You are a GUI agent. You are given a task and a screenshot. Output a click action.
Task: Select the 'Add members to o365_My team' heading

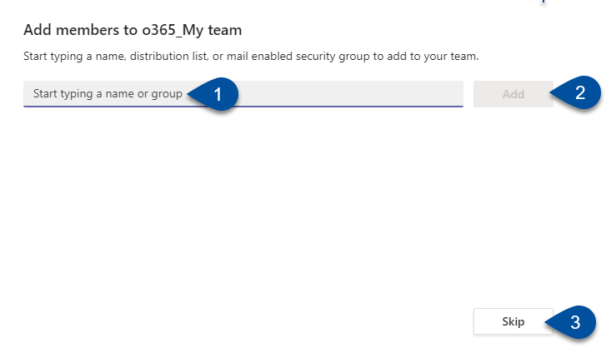pyautogui.click(x=133, y=30)
